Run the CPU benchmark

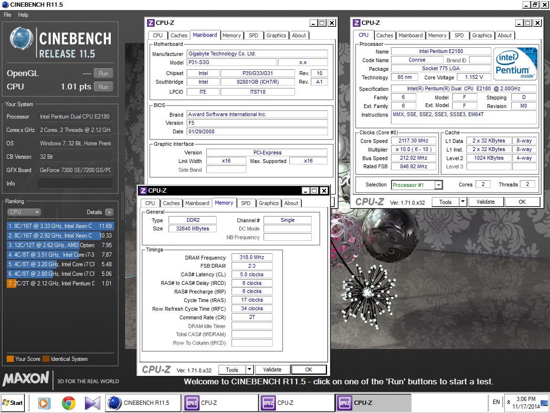pyautogui.click(x=104, y=87)
